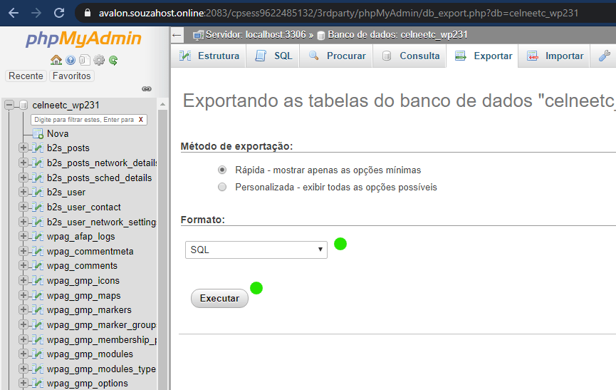Open the SQL tab

click(x=273, y=56)
